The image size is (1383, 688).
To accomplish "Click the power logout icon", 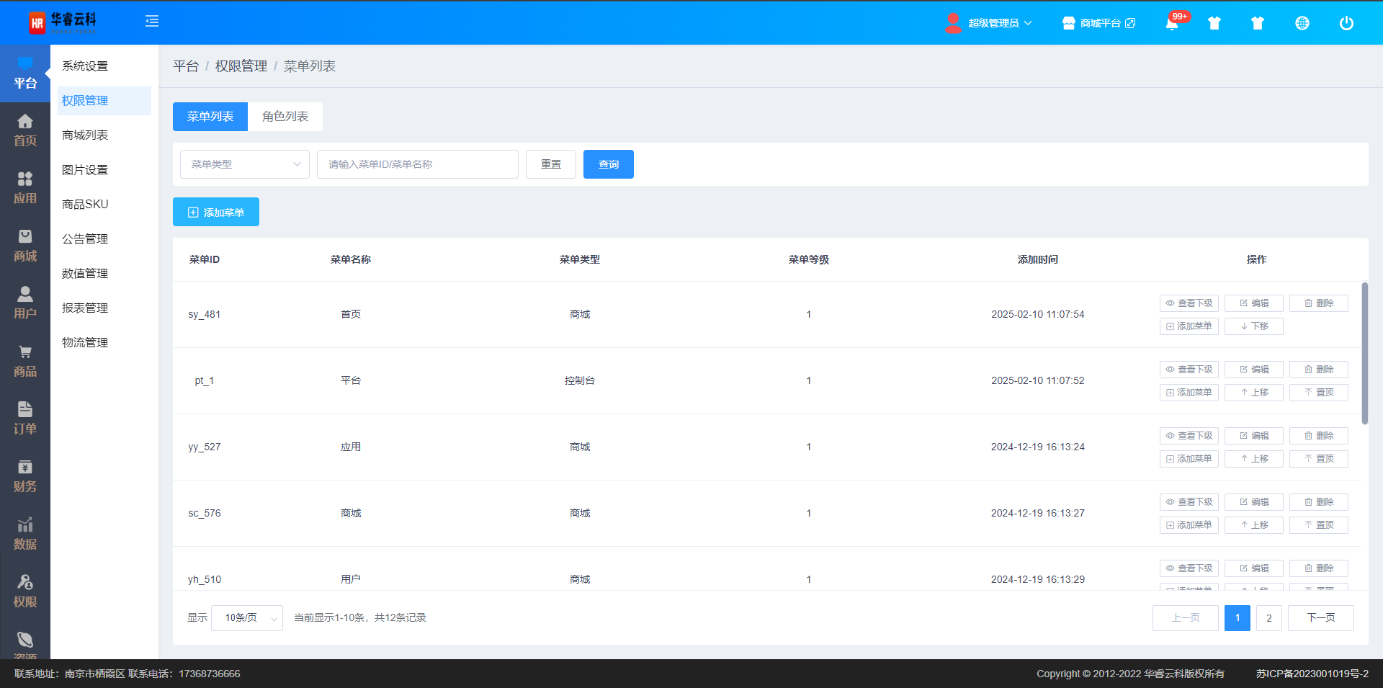I will 1346,23.
